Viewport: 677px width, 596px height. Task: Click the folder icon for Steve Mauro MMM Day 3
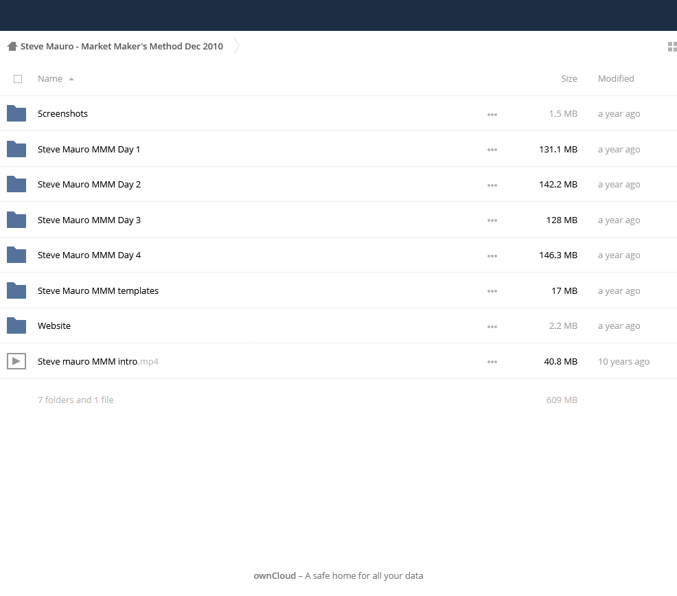16,220
